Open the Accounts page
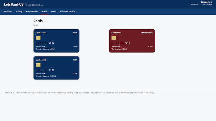 8,12
